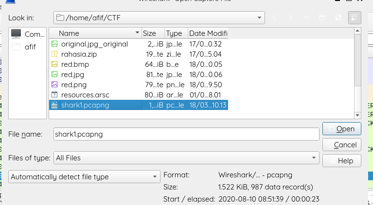Create a new folder icon
The image size is (373, 205).
pos(322,17)
